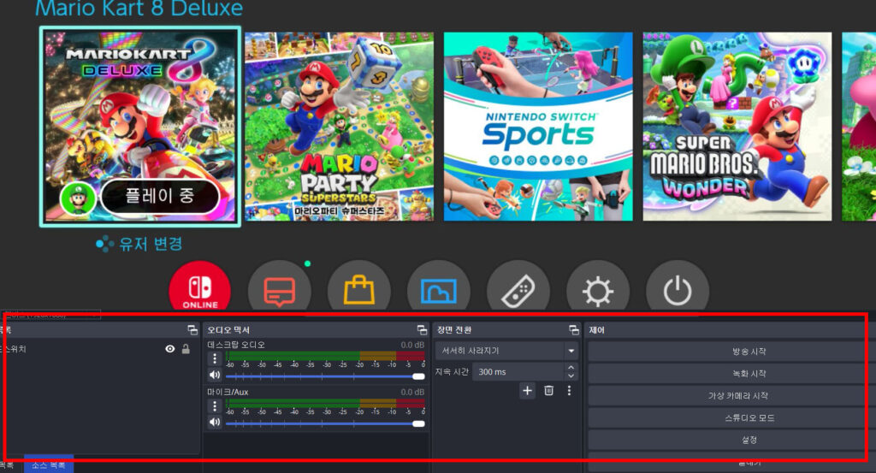The image size is (876, 473).
Task: Click the 데스크탑 오디오 label
Action: (x=236, y=345)
